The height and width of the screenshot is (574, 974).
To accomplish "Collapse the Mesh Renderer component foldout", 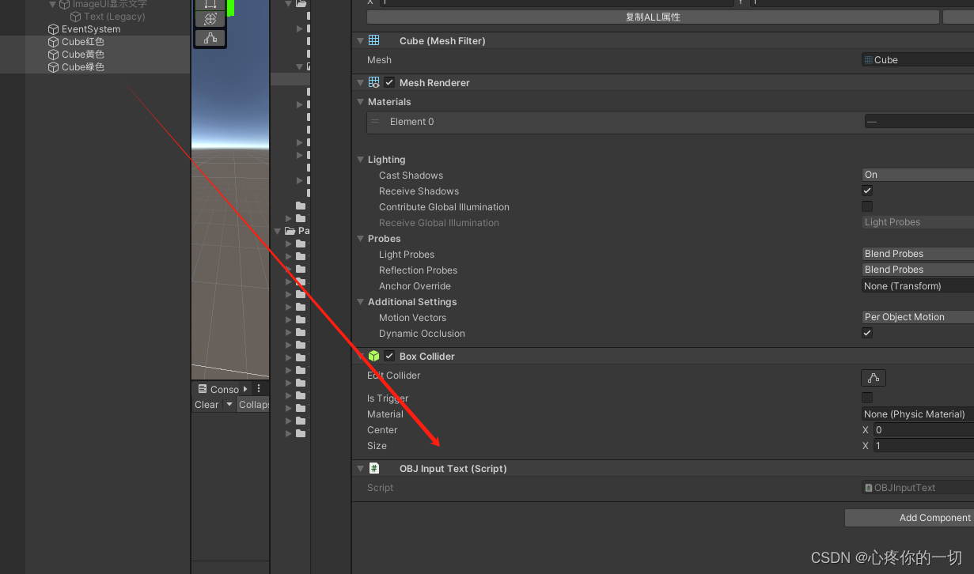I will pyautogui.click(x=361, y=82).
